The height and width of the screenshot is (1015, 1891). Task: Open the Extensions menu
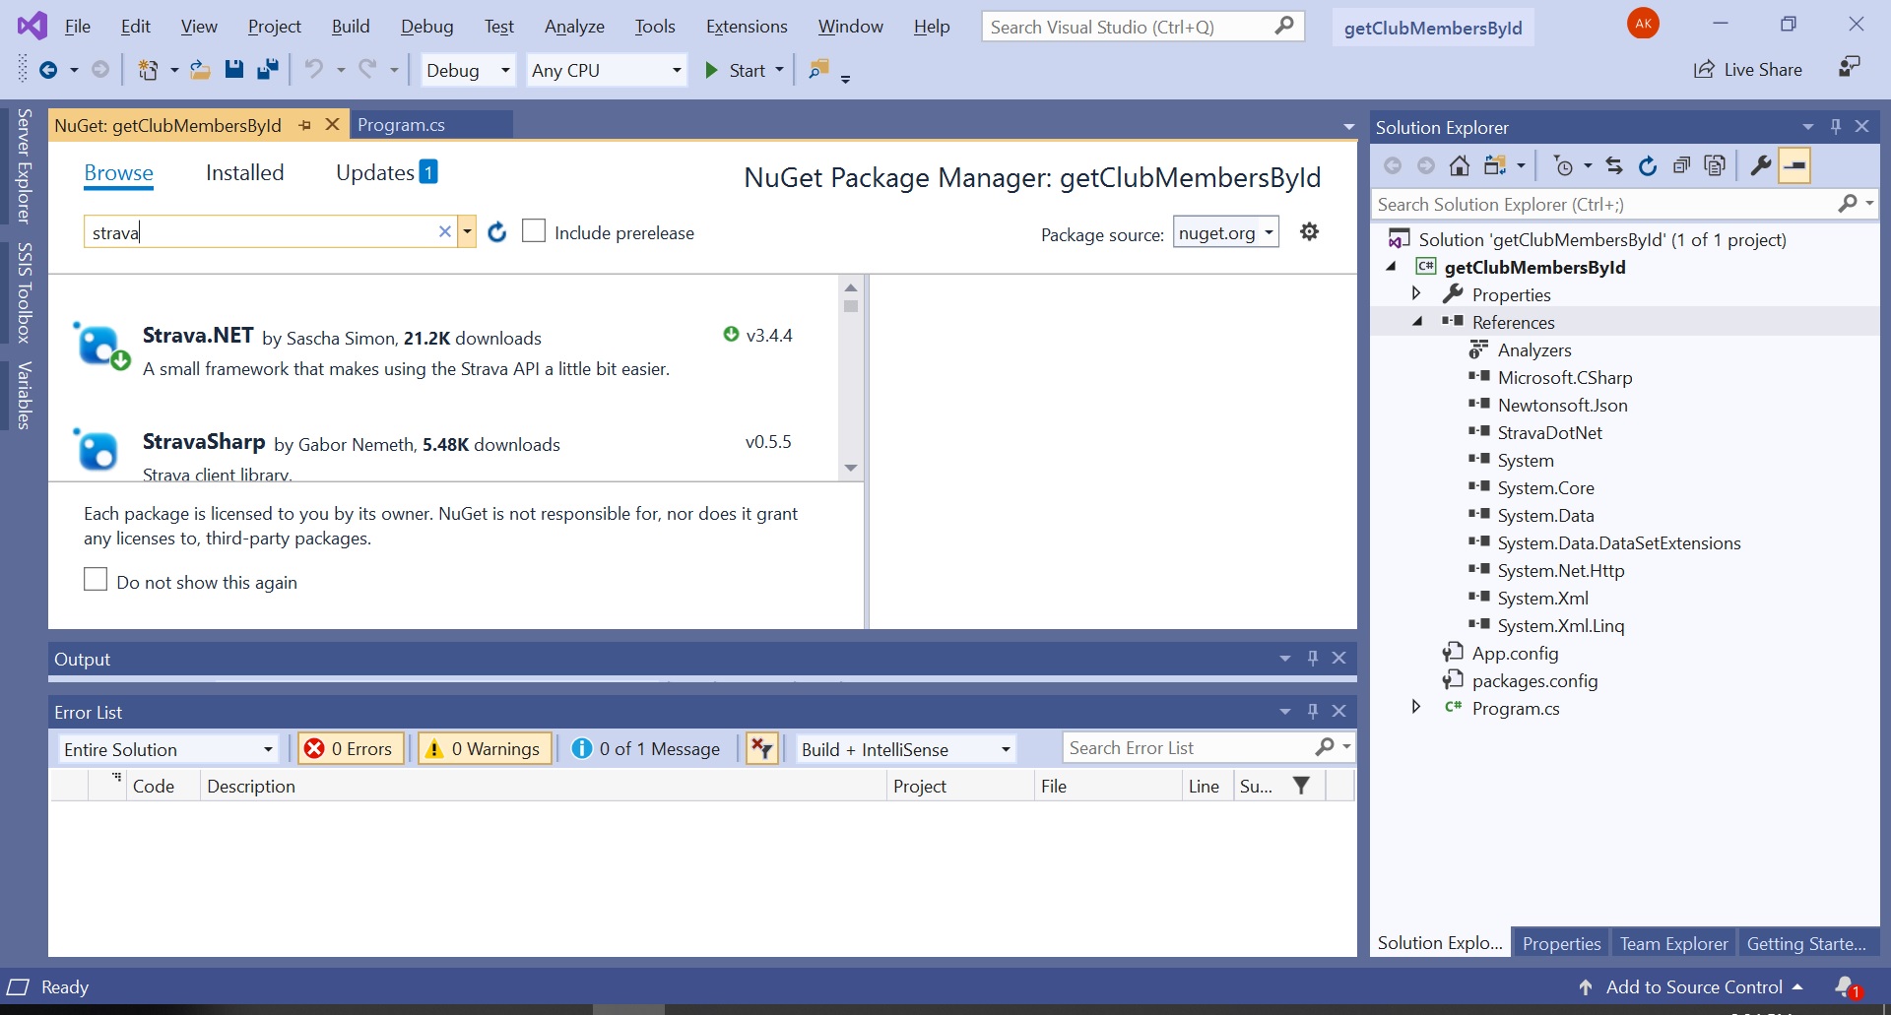coord(747,27)
